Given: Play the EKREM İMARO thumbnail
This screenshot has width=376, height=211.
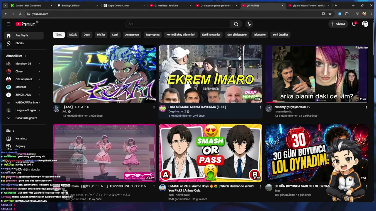Looking at the screenshot, I should tap(211, 74).
